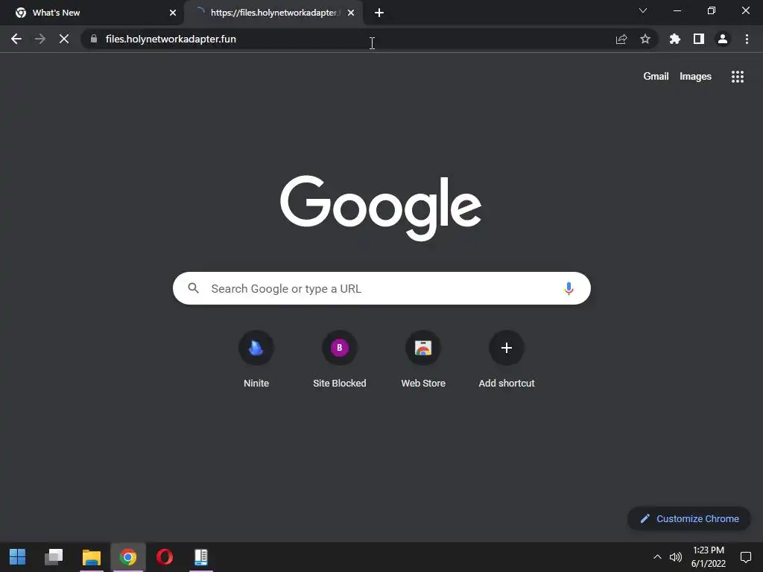Open the Ninite shortcut
The height and width of the screenshot is (572, 763).
point(256,359)
